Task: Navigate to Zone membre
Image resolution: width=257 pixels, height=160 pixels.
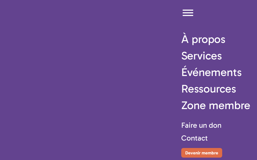Action: tap(216, 106)
